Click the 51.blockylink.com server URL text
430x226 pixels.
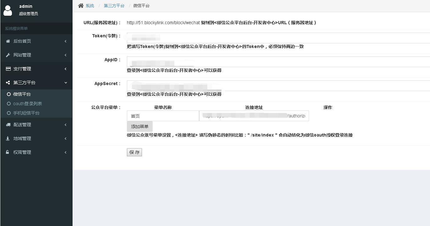tap(163, 23)
